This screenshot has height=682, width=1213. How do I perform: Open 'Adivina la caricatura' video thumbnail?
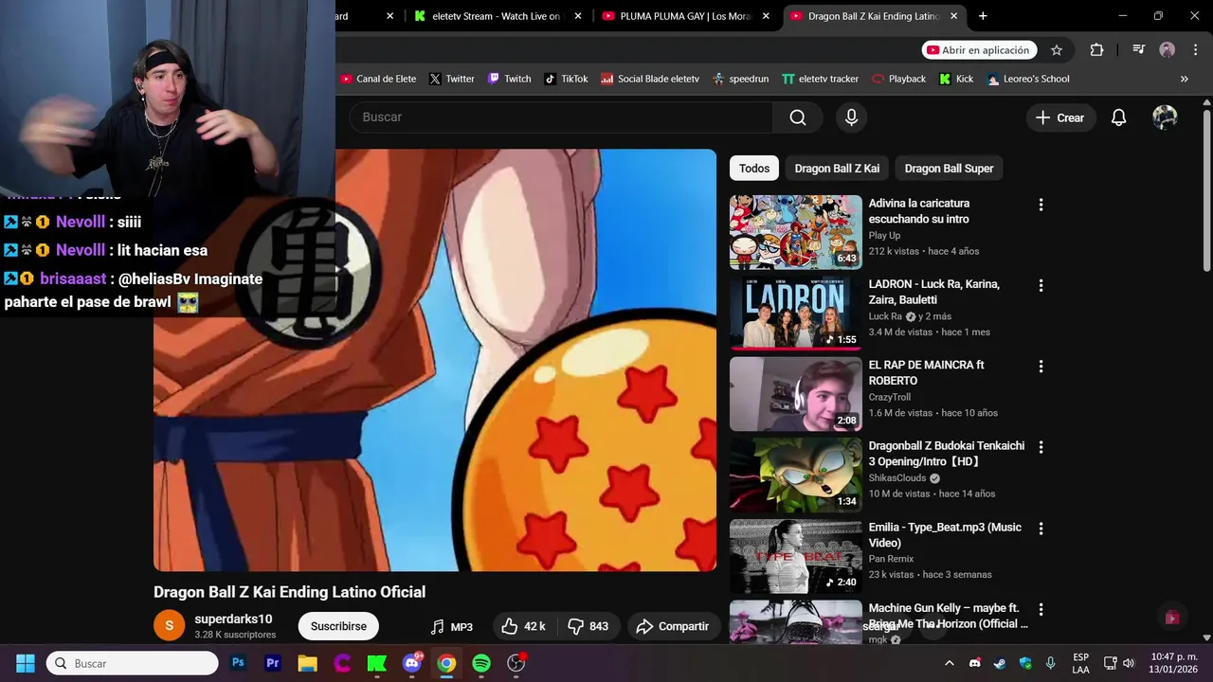(x=795, y=232)
